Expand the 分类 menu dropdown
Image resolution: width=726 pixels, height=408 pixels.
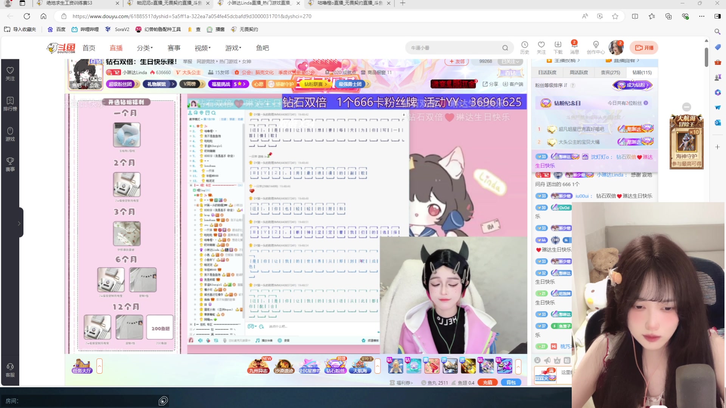(x=145, y=48)
